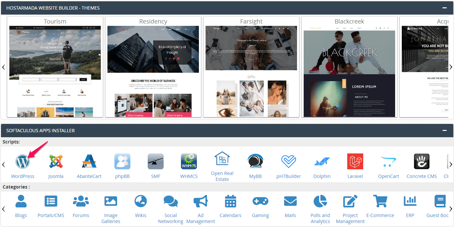The height and width of the screenshot is (227, 454).
Task: Show more categories with right arrow
Action: [x=451, y=209]
